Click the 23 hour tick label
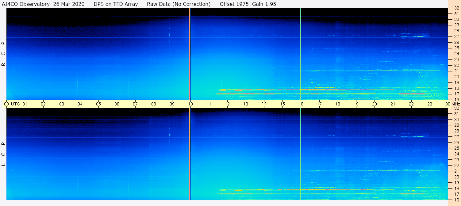 430,104
